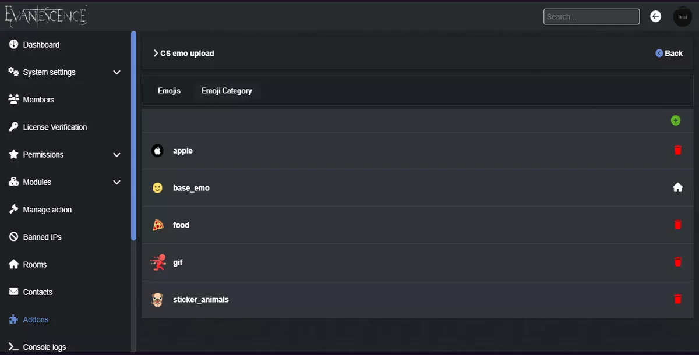The image size is (699, 355).
Task: Open Banned IPs from sidebar
Action: [x=42, y=237]
